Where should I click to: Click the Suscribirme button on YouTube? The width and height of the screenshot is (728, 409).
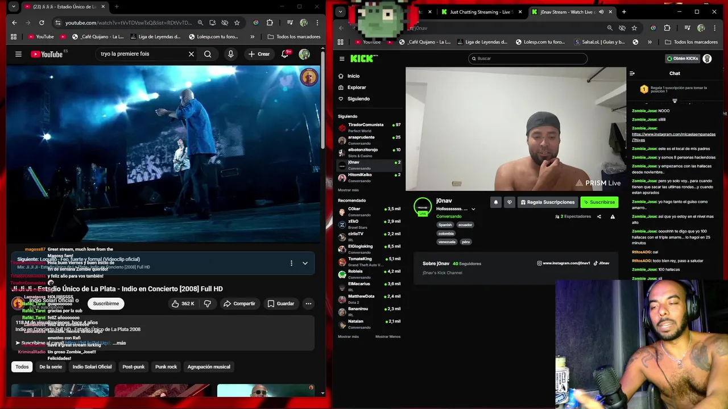[106, 303]
